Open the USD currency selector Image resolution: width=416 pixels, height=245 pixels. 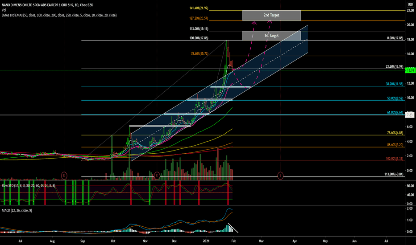point(410,4)
